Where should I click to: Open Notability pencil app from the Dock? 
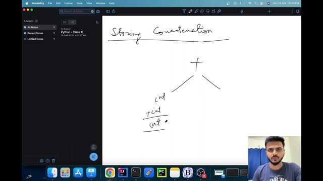(x=149, y=172)
